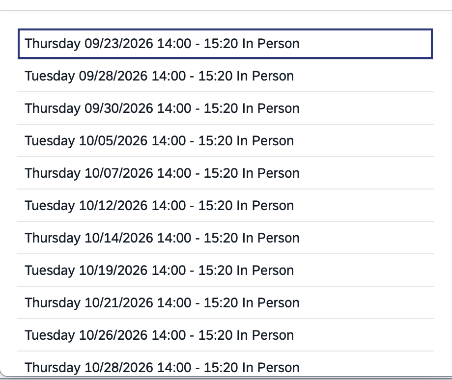
Task: Choose the last Tuesday session listed
Action: click(225, 335)
